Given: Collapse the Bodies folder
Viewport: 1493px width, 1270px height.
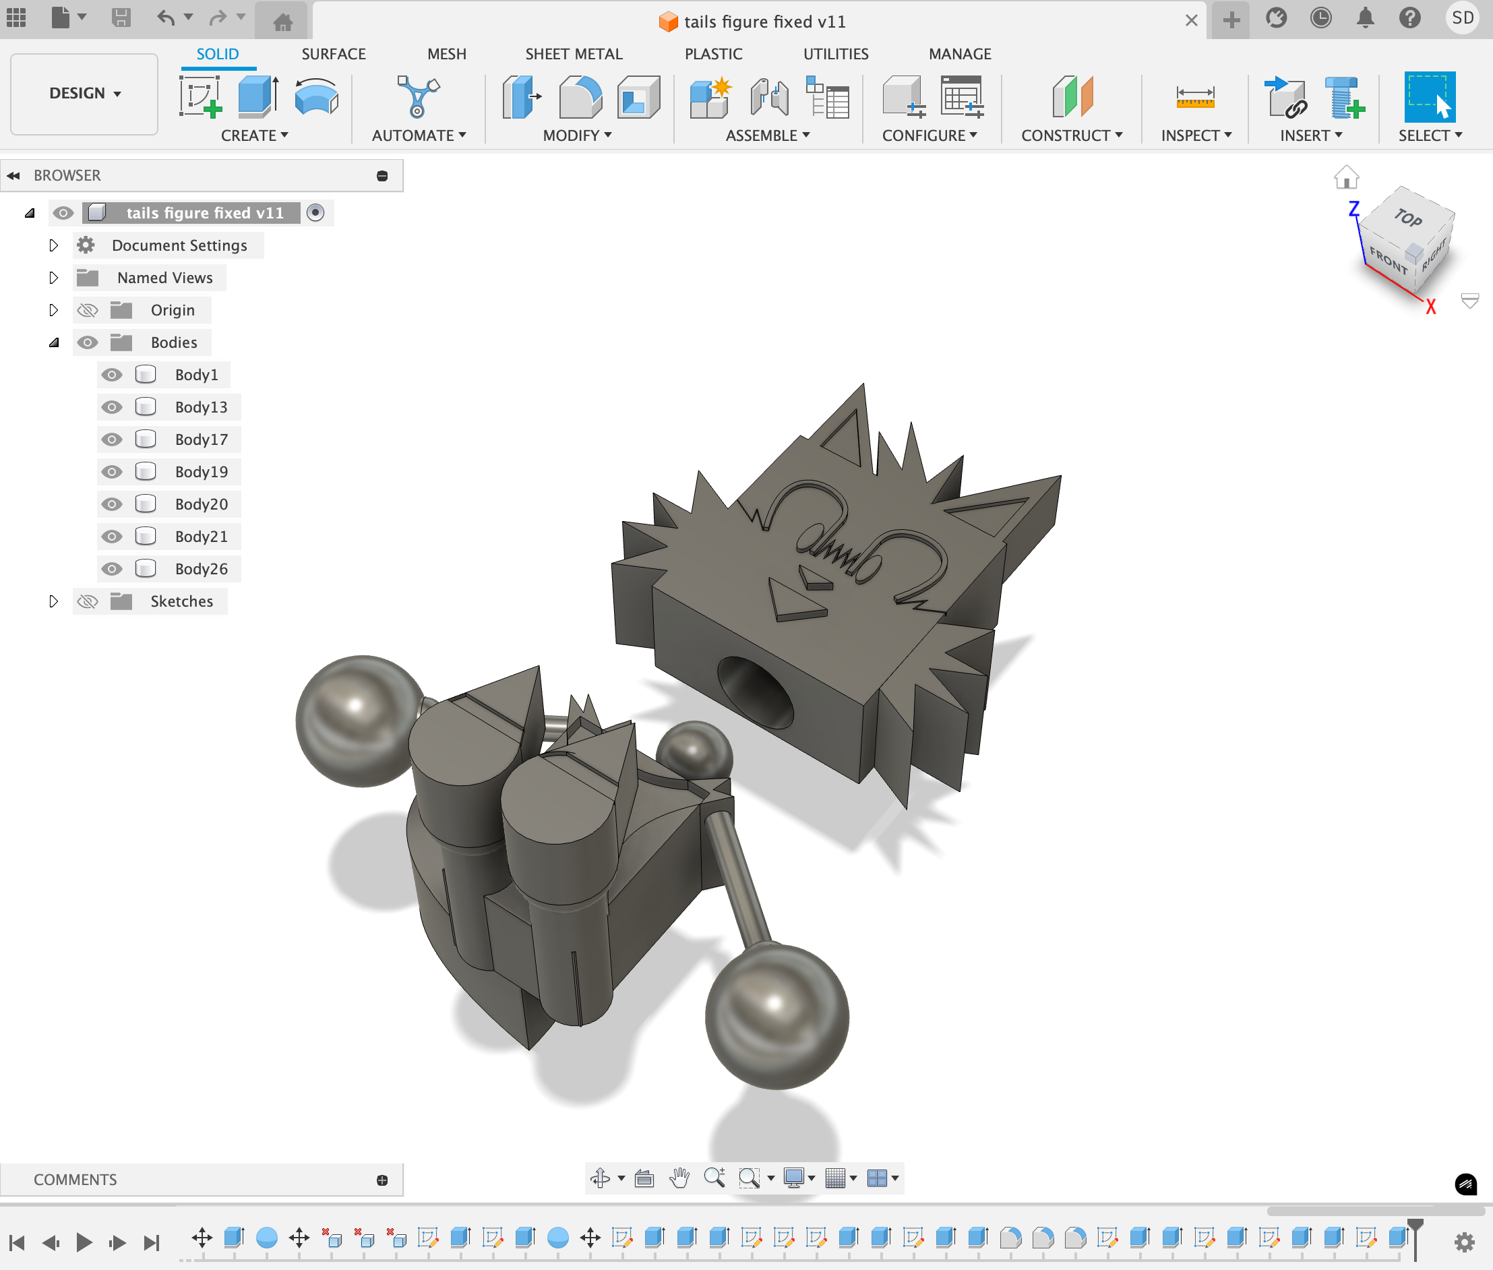Looking at the screenshot, I should [53, 342].
